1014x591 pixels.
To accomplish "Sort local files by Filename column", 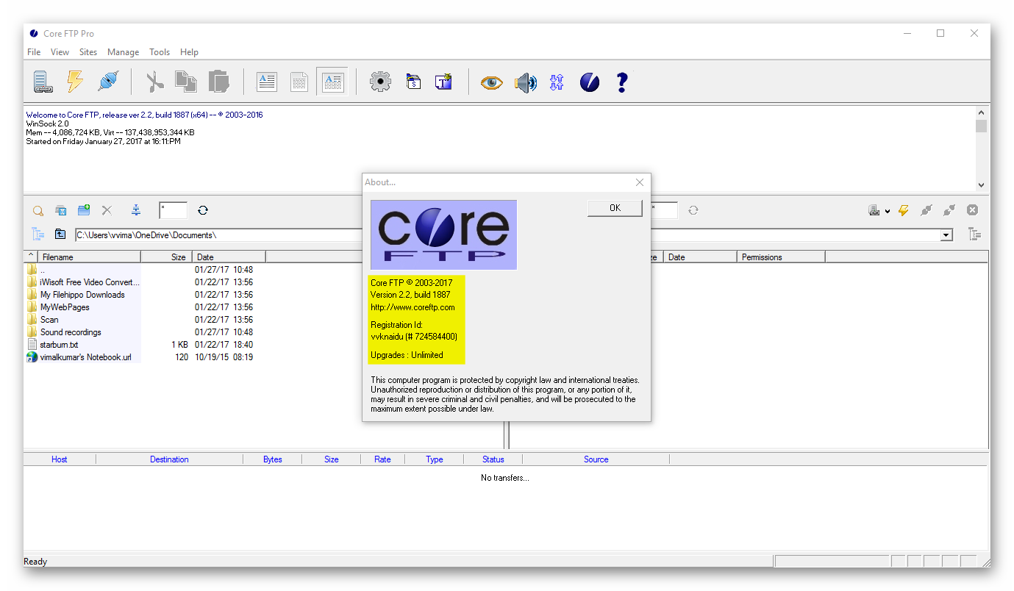I will click(89, 257).
